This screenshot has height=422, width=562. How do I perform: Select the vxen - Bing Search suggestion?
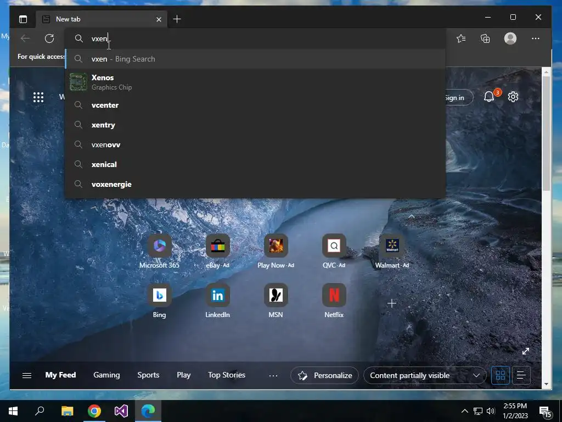pyautogui.click(x=255, y=59)
